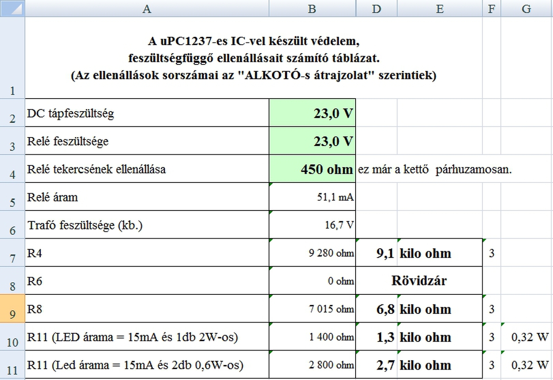Select column D header
Image resolution: width=553 pixels, height=380 pixels.
tap(376, 9)
